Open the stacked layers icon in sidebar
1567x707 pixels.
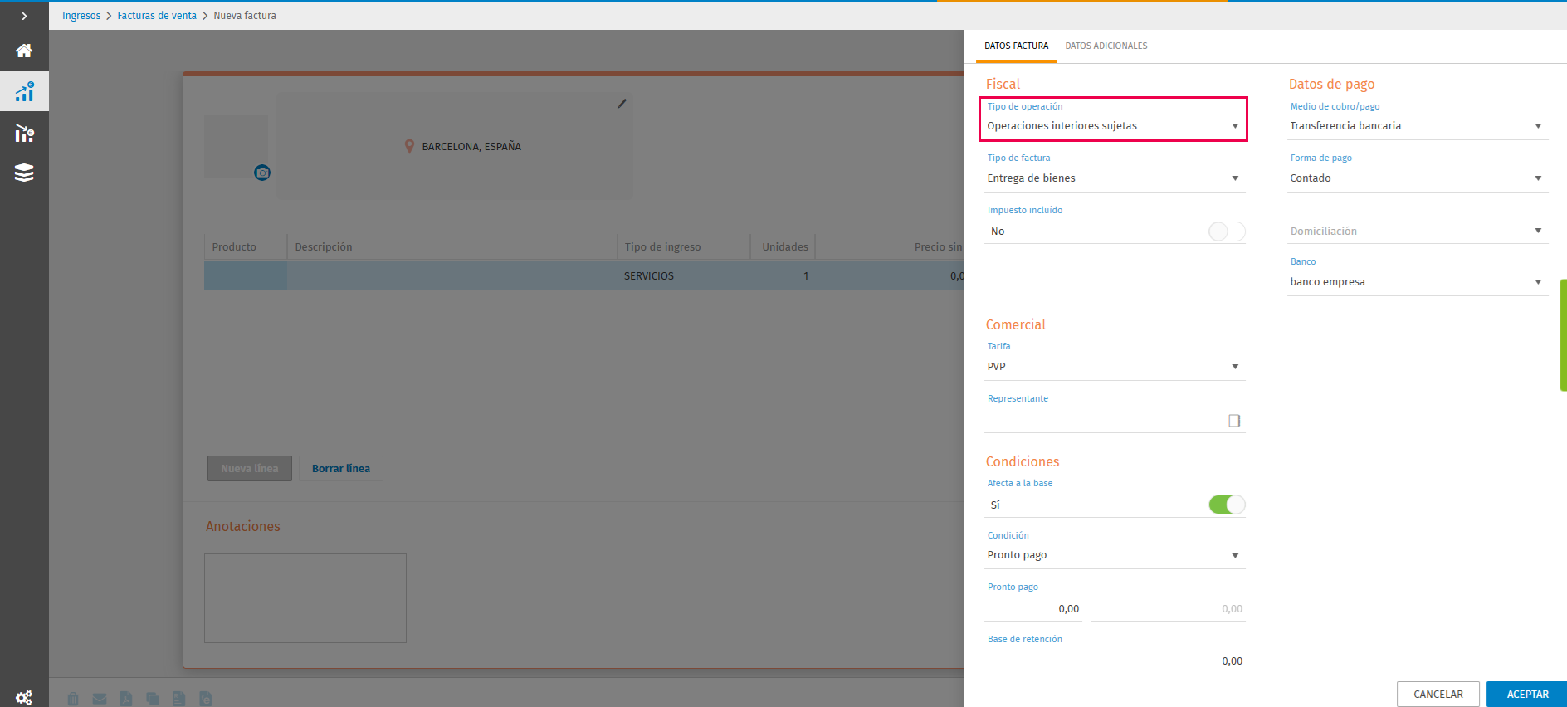point(24,173)
